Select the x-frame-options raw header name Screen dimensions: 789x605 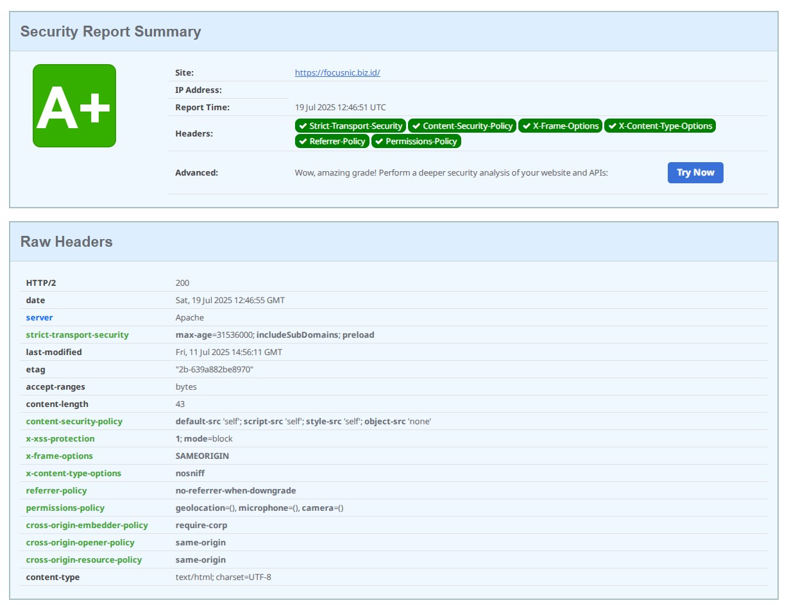coord(59,456)
